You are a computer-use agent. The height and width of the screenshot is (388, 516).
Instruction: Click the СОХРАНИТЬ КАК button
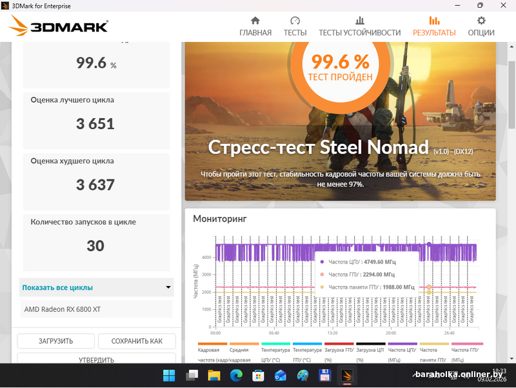[x=137, y=342]
